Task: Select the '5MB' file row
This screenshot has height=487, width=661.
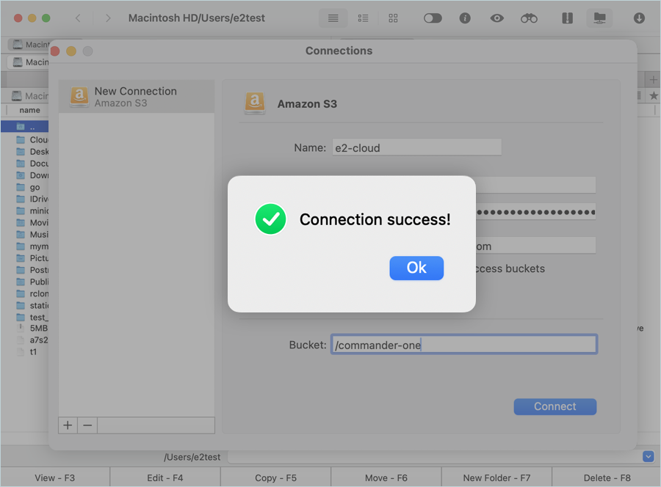Action: (x=25, y=328)
